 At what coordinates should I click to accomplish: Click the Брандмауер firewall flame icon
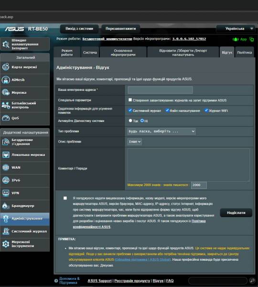tap(6, 206)
